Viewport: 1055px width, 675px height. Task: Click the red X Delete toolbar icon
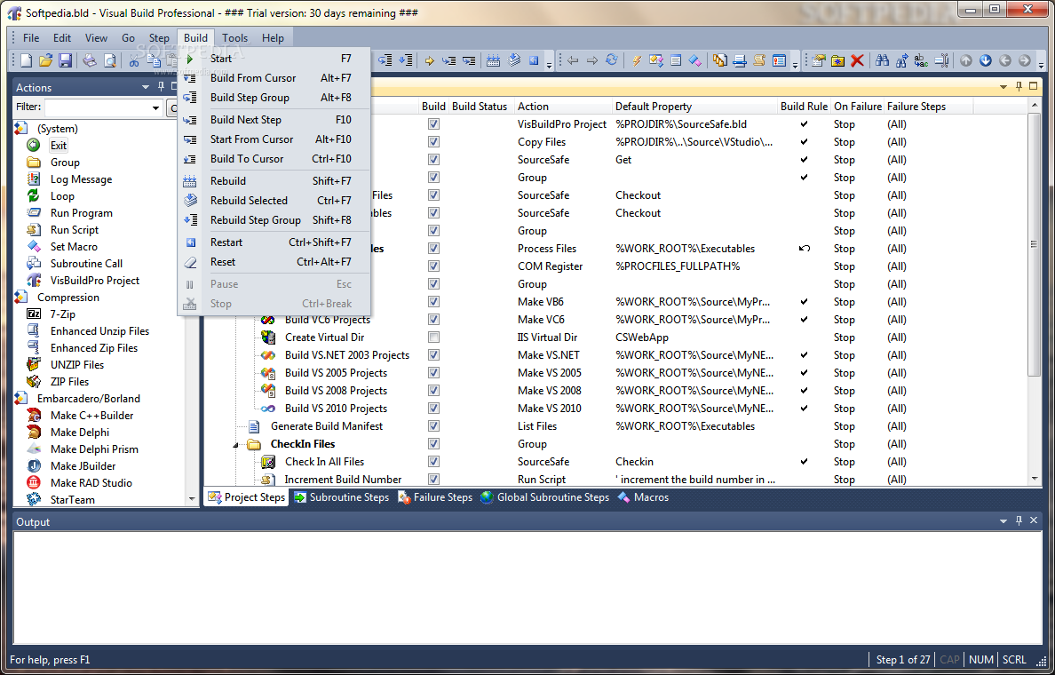[857, 61]
